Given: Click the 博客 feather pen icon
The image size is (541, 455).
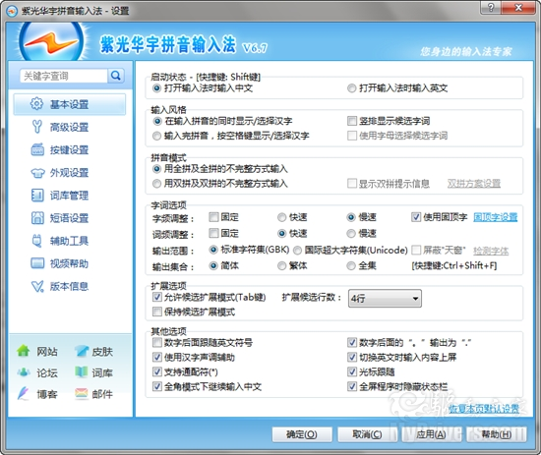Looking at the screenshot, I should pyautogui.click(x=24, y=393).
